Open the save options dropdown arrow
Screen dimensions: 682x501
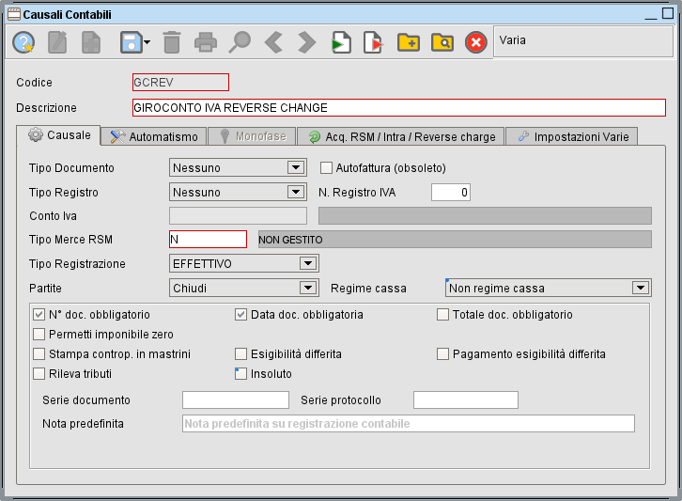click(147, 42)
